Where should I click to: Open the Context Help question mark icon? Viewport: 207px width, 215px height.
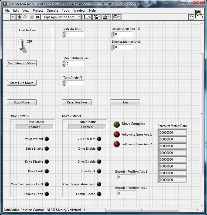coord(191,17)
